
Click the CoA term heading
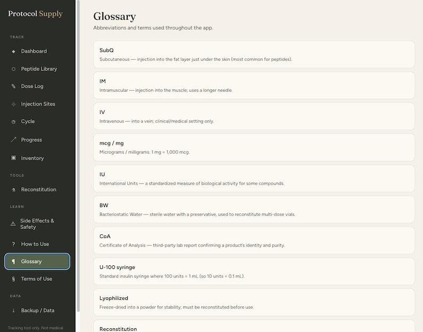[105, 236]
